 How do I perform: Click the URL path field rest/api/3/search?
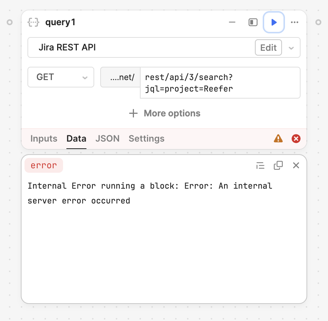tap(220, 83)
